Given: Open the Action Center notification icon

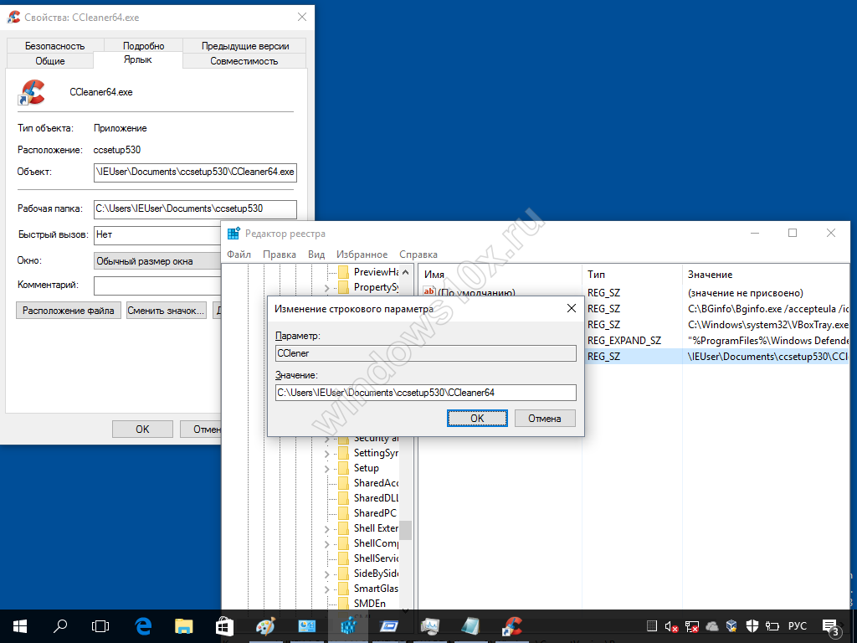Looking at the screenshot, I should [x=832, y=626].
